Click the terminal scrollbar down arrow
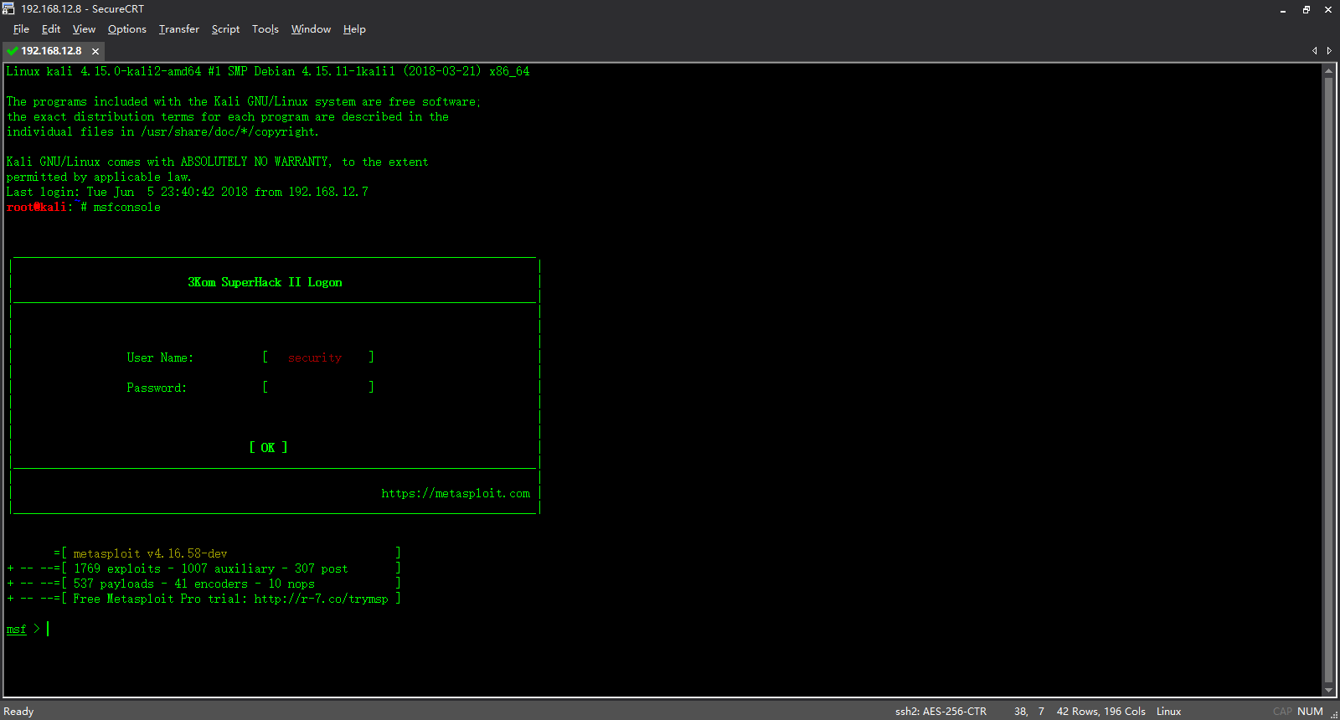Screen dimensions: 1340x720 [x=1328, y=691]
